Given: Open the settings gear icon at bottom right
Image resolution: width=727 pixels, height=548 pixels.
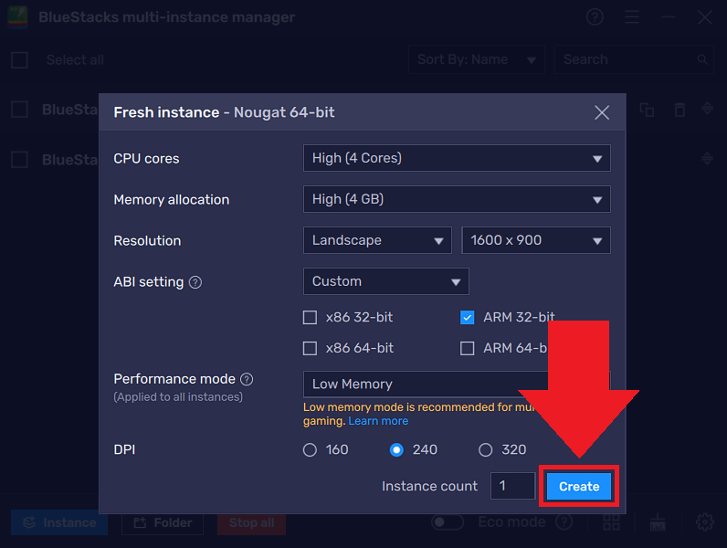Looking at the screenshot, I should [x=704, y=522].
